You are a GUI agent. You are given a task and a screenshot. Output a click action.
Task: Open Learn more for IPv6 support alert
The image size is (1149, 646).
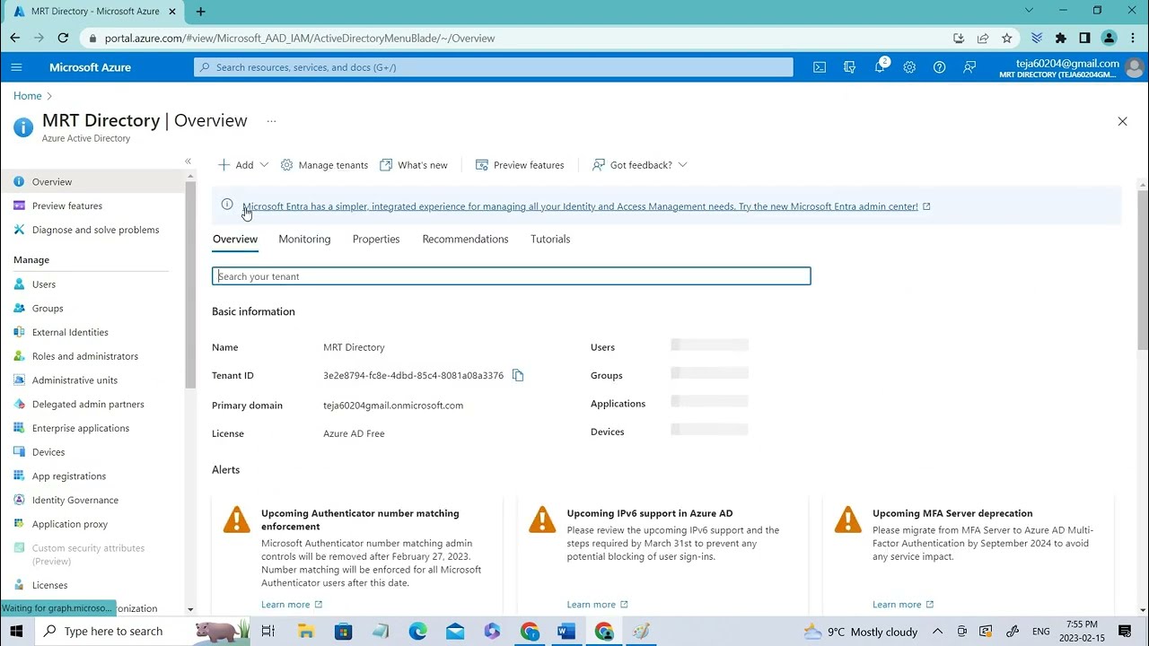[598, 605]
